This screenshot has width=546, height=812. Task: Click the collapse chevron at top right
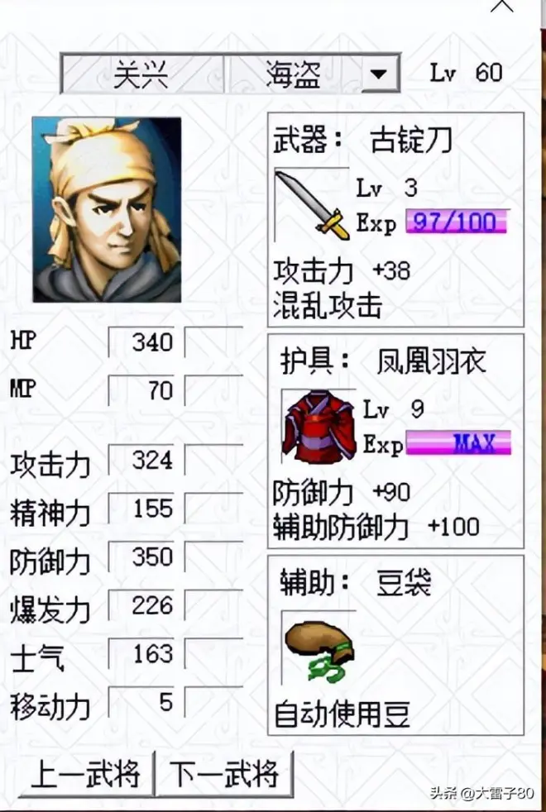click(501, 6)
